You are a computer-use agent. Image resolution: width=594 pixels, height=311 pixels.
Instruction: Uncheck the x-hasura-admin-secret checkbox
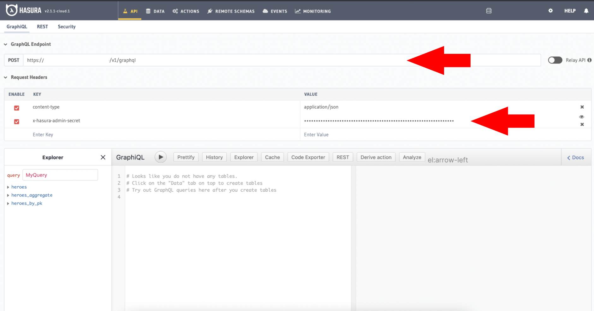pyautogui.click(x=17, y=122)
